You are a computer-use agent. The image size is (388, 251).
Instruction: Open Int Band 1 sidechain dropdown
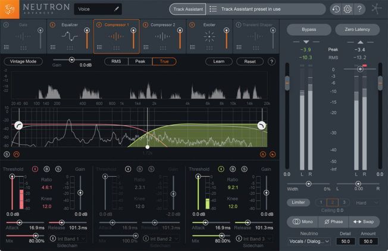point(72,239)
